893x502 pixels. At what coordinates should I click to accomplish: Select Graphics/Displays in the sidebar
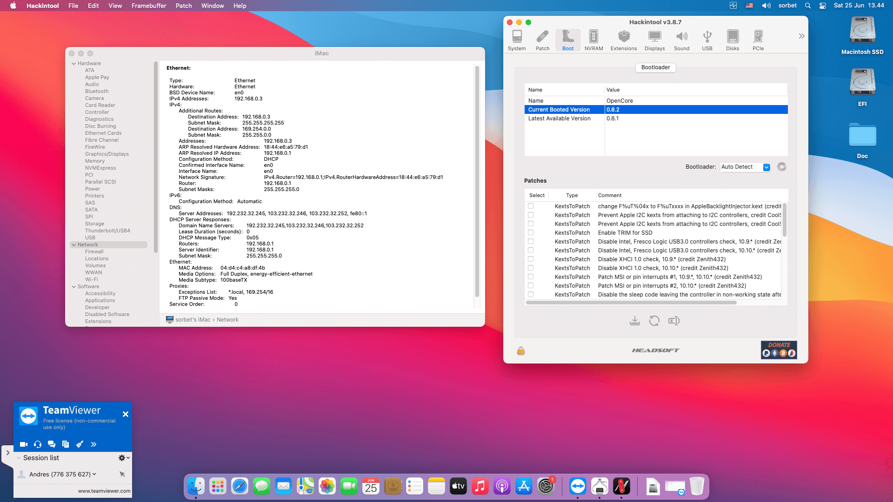tap(107, 154)
